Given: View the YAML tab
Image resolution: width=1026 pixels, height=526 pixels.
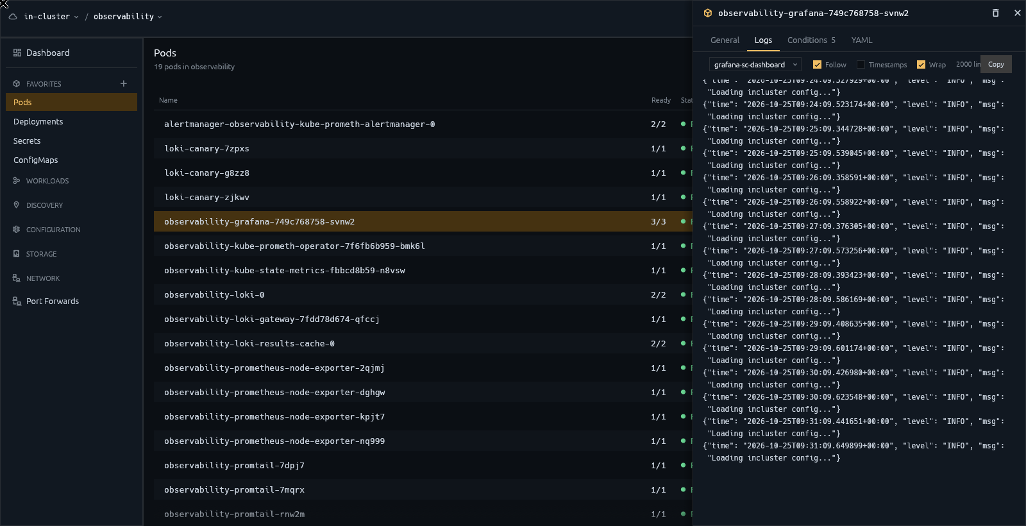Looking at the screenshot, I should 862,40.
